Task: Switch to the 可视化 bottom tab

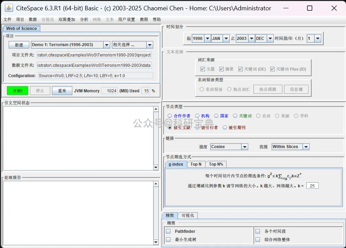Action: point(188,215)
